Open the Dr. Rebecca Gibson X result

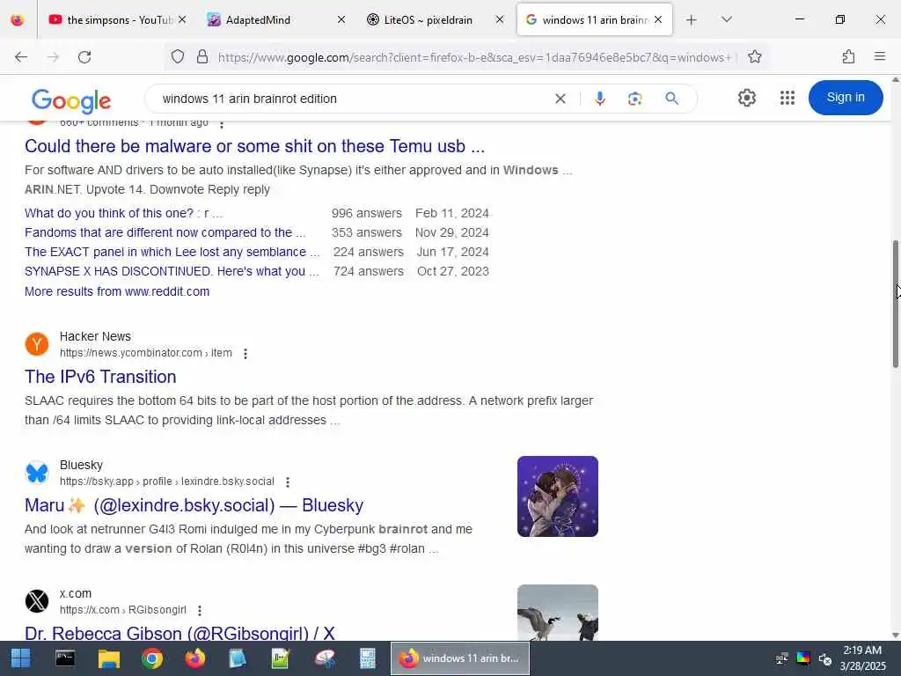click(x=179, y=633)
